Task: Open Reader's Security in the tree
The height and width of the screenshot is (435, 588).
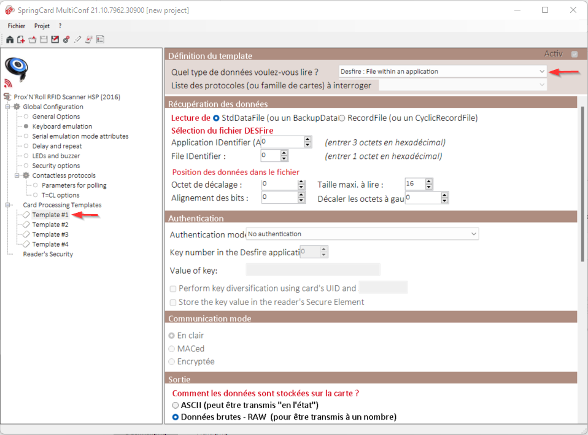Action: tap(48, 254)
